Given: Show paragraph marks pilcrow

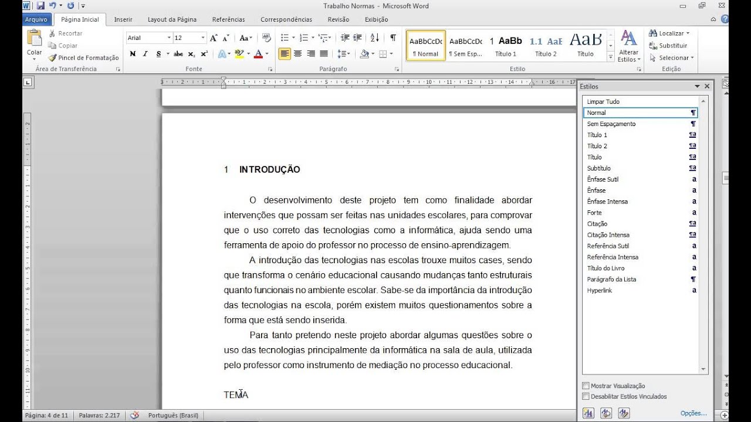Looking at the screenshot, I should click(393, 38).
